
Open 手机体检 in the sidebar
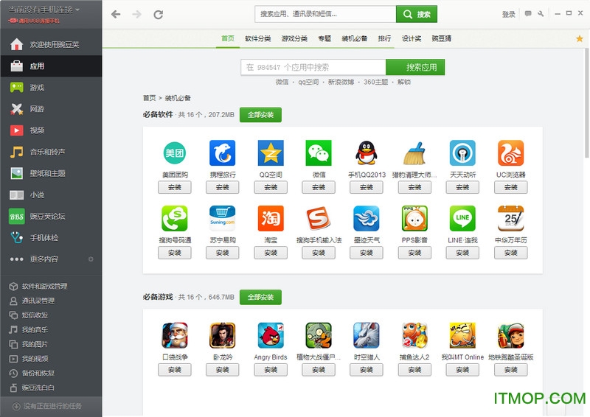click(51, 238)
